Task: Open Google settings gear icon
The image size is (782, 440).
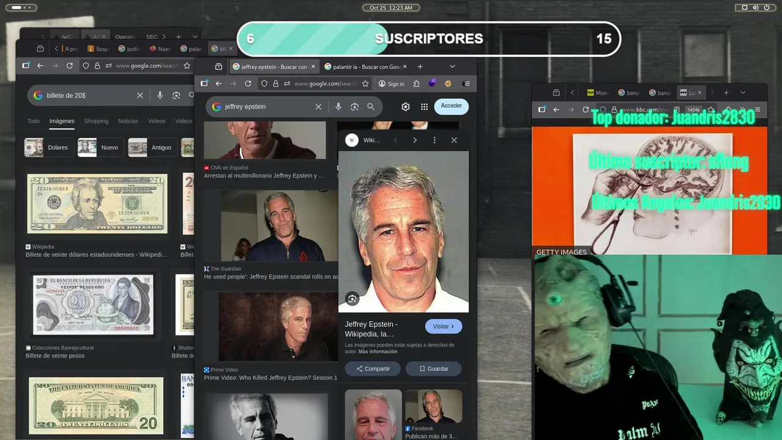Action: point(406,106)
